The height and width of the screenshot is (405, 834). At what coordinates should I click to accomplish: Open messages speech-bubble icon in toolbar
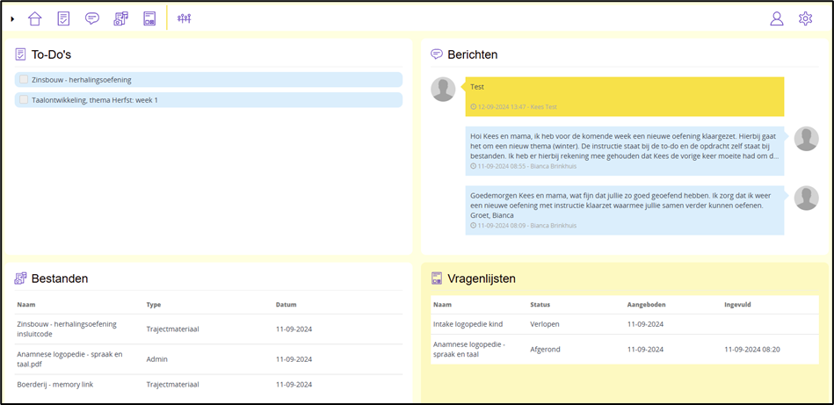pos(92,18)
